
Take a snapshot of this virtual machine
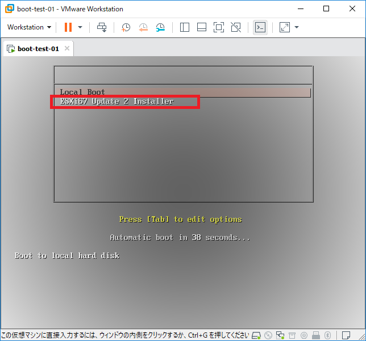[126, 27]
